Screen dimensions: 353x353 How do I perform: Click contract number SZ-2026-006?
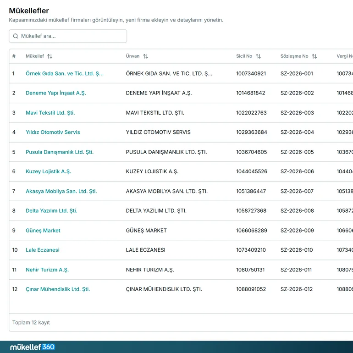click(x=297, y=171)
